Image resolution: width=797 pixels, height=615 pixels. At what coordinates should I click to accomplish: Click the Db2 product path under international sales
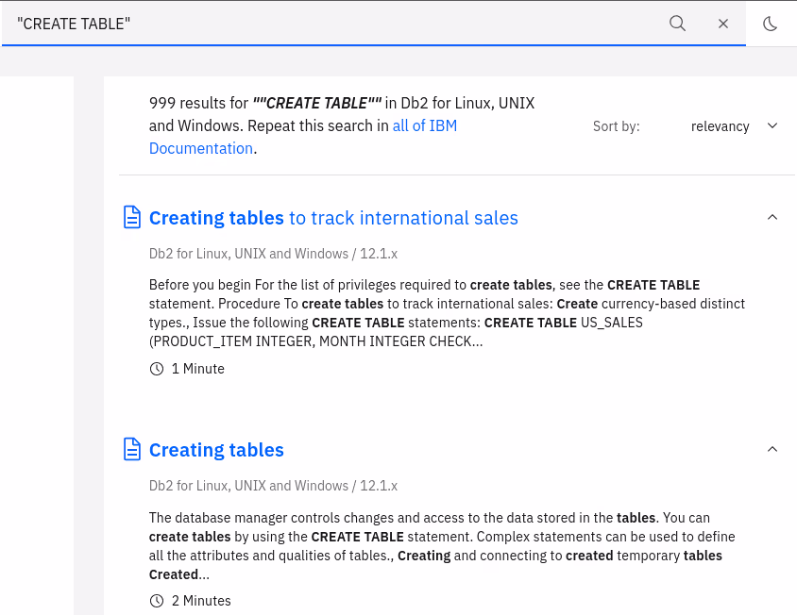point(273,254)
